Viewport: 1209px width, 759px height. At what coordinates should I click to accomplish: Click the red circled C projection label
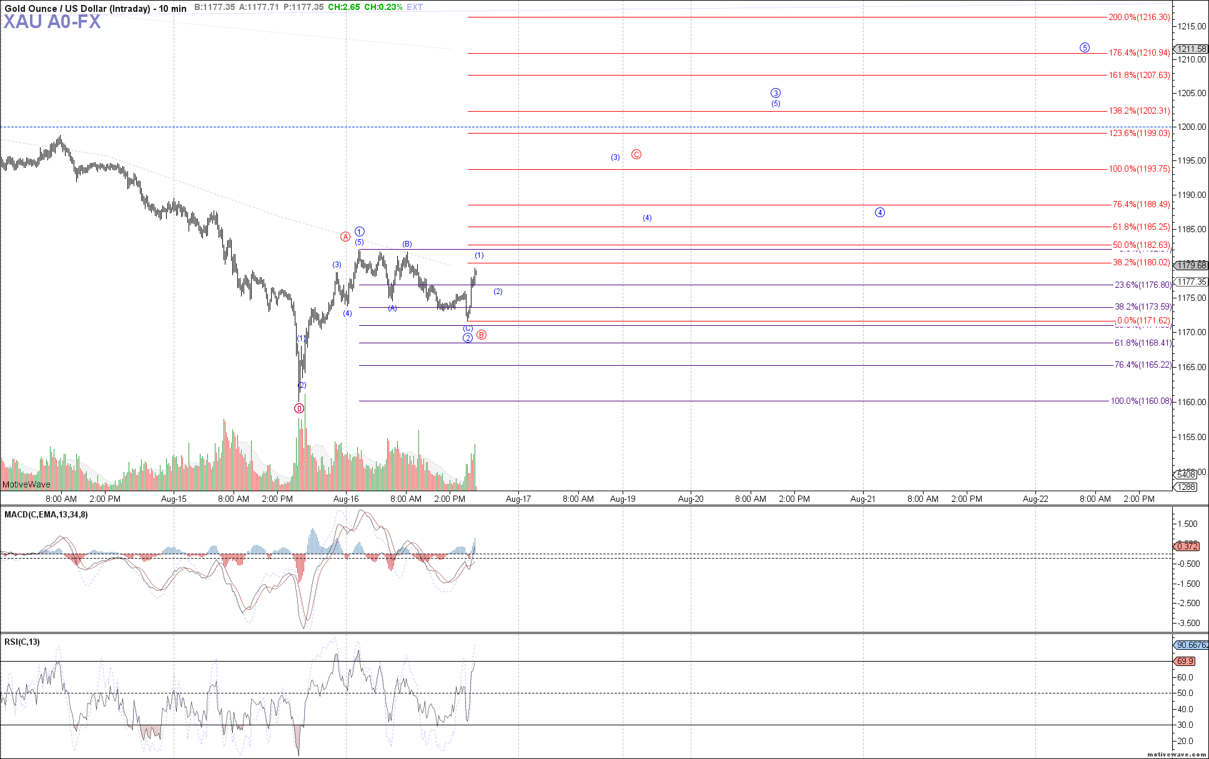pos(636,154)
